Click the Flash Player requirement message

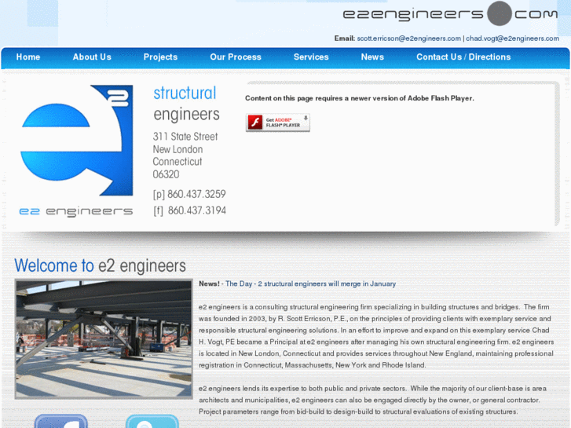(360, 98)
